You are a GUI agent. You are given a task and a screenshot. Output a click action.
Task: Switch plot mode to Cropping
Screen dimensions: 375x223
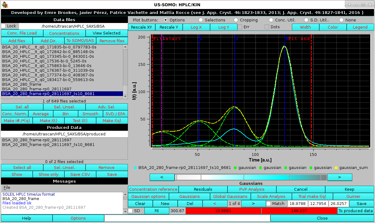(x=236, y=20)
